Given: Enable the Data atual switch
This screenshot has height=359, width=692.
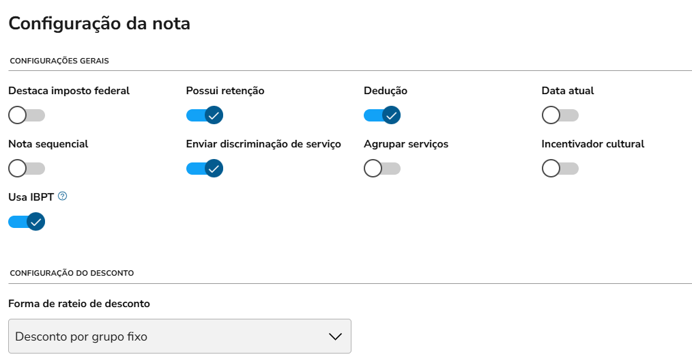Looking at the screenshot, I should coord(560,115).
